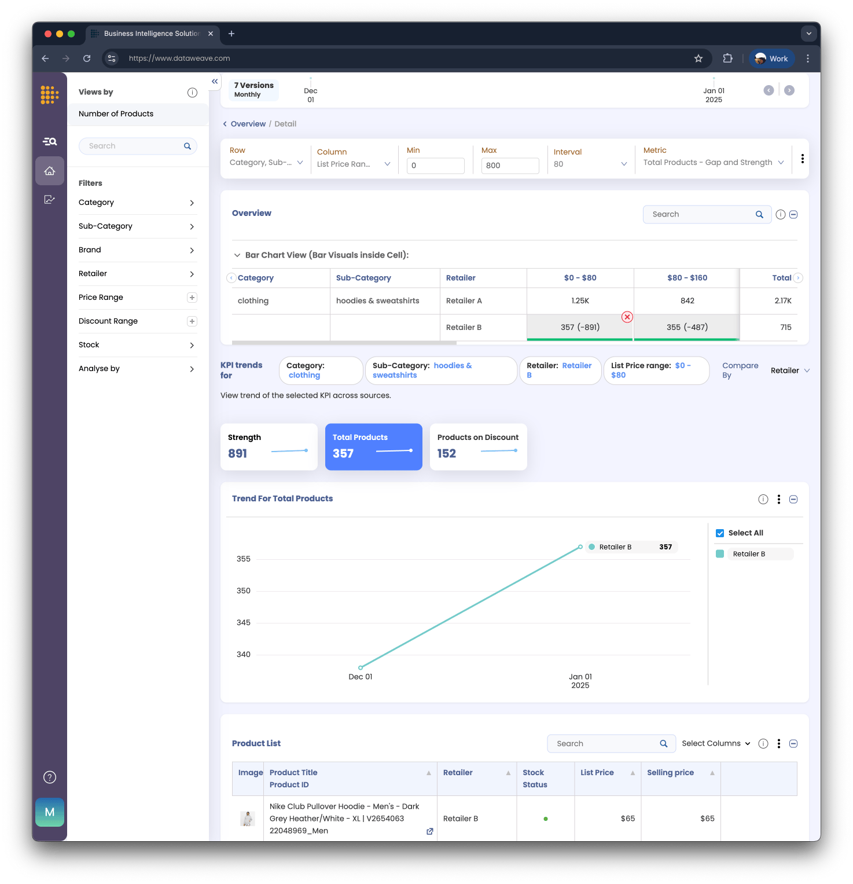Switch to the Business Intelligence Solution browser tab
The width and height of the screenshot is (853, 884).
click(x=150, y=33)
